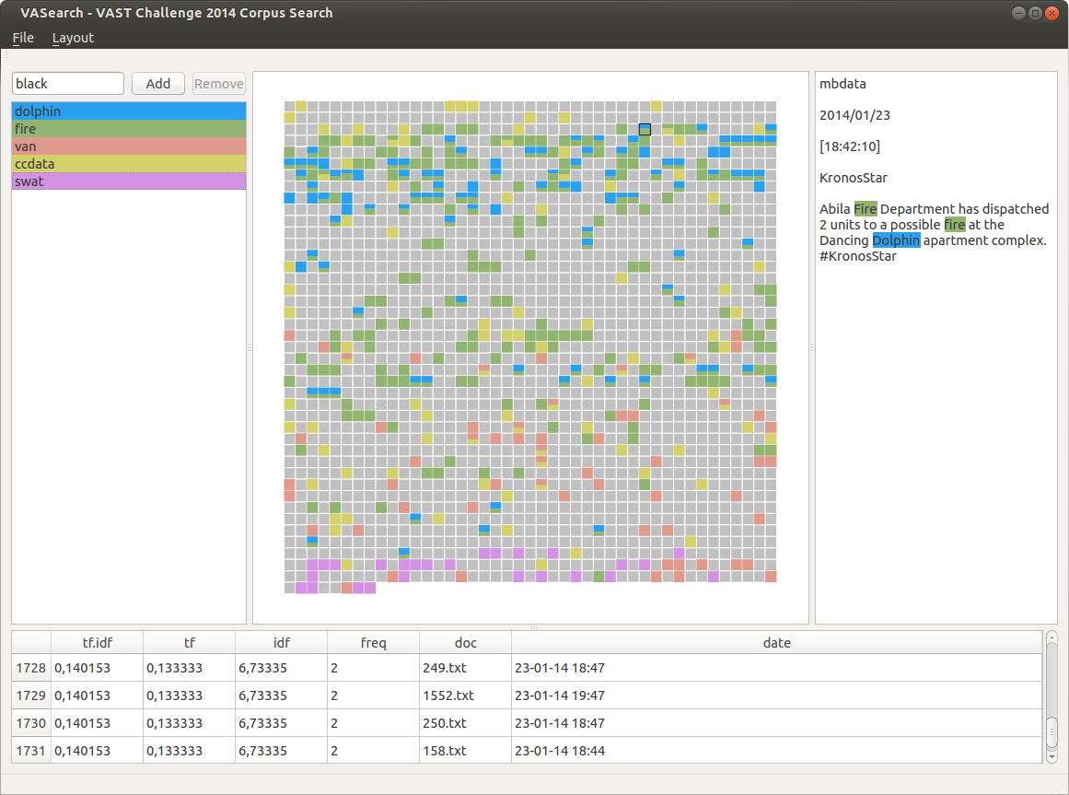Click the doc cell "250.txt"

click(x=465, y=723)
